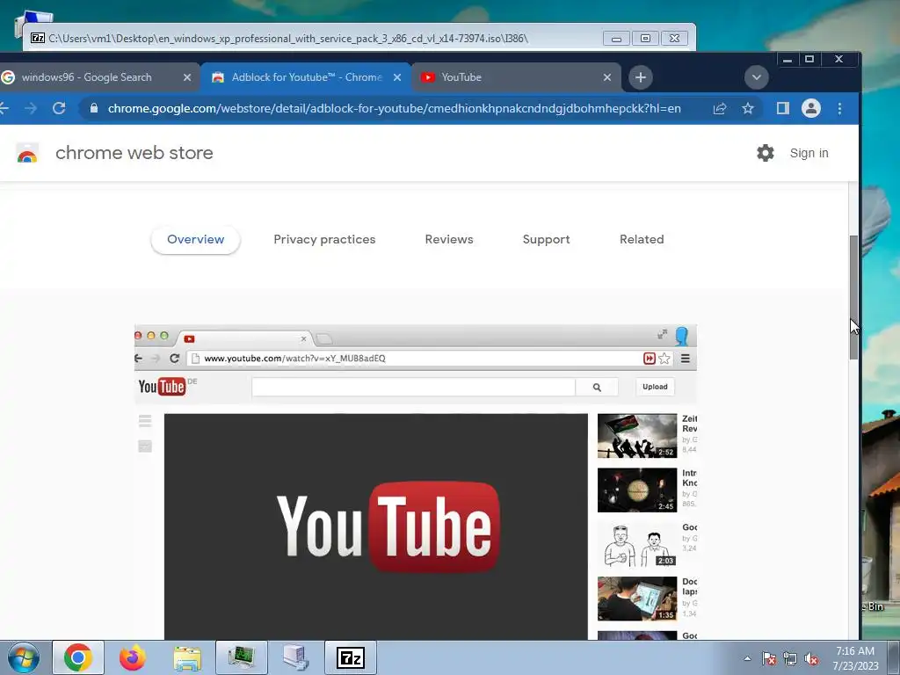Launch Firefox from the taskbar
Image resolution: width=900 pixels, height=675 pixels.
(x=133, y=657)
